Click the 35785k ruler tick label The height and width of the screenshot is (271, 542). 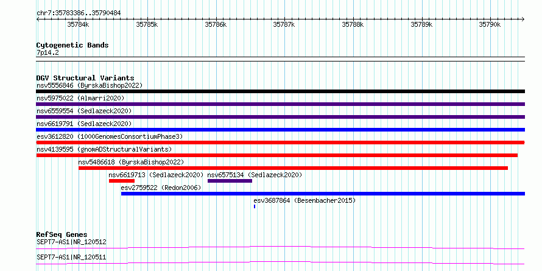click(147, 24)
